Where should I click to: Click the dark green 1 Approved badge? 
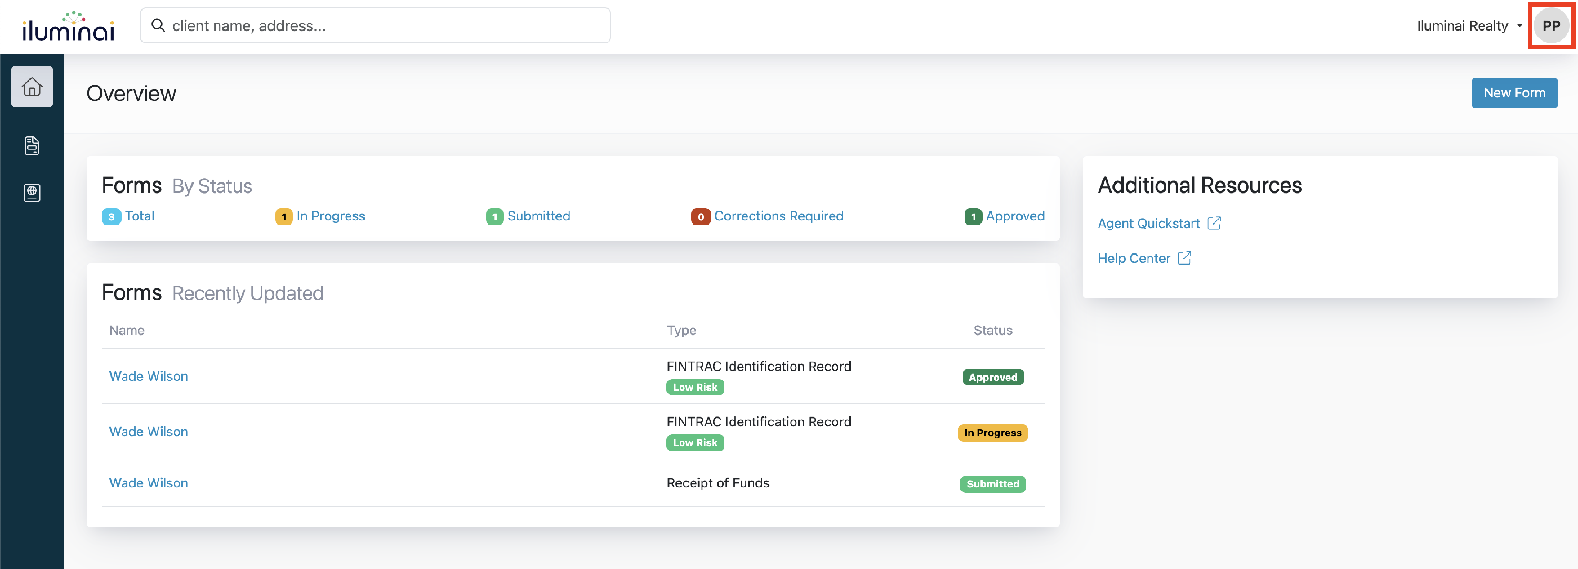[x=973, y=217]
